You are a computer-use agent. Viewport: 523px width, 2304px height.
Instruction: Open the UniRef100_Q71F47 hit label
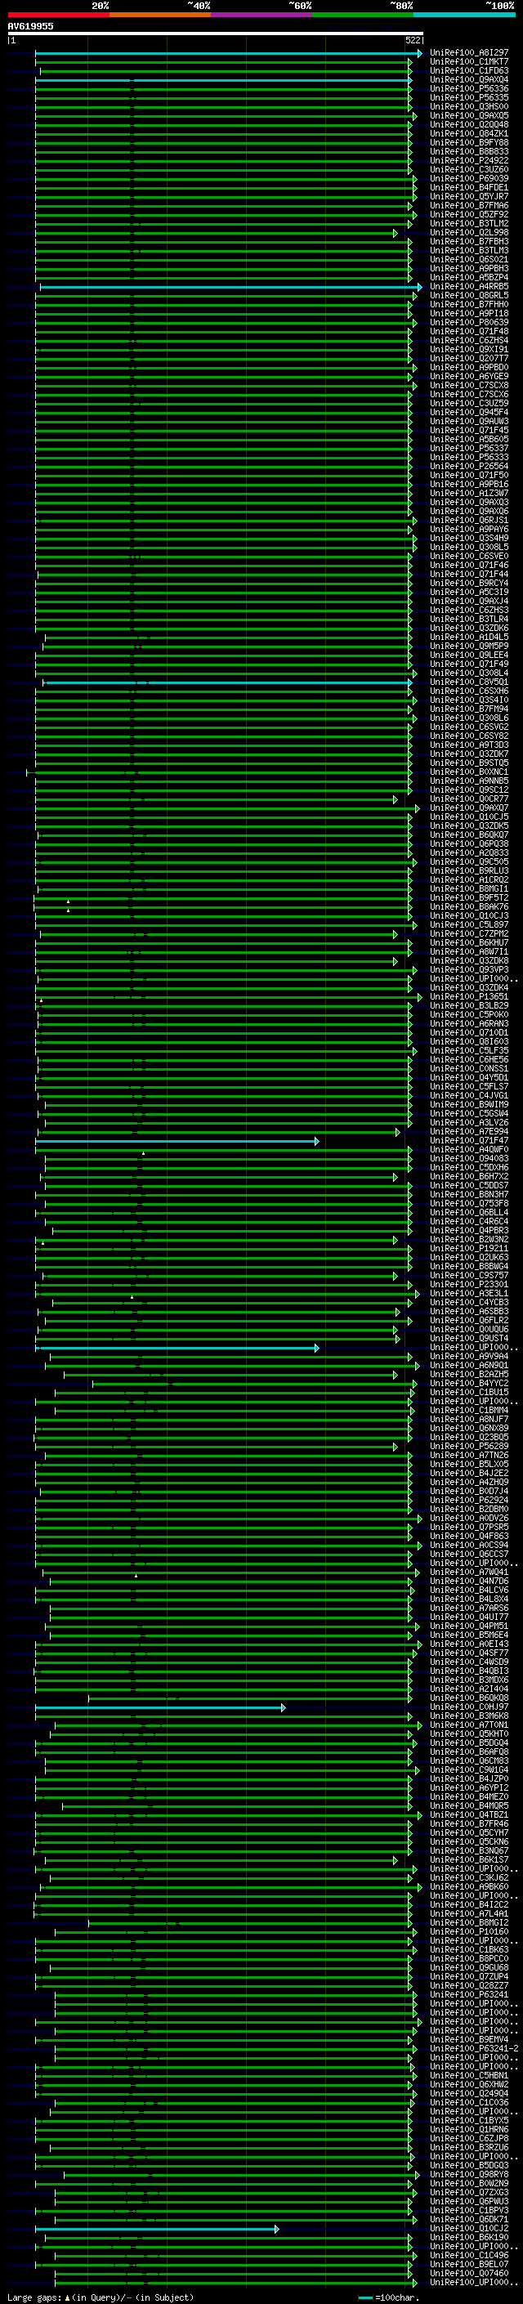click(x=468, y=1140)
